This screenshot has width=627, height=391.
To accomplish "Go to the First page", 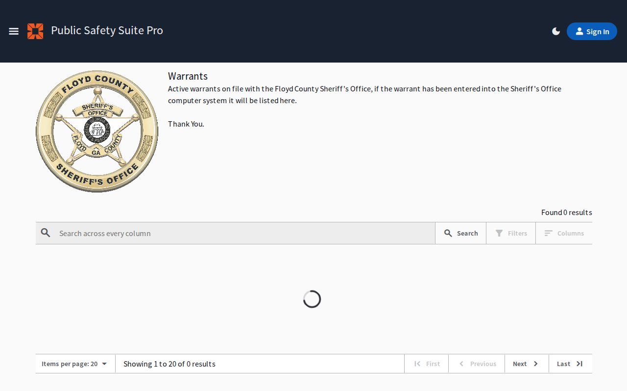I will pyautogui.click(x=427, y=364).
